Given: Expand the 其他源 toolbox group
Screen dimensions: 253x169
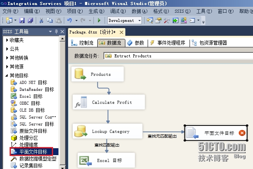Looking at the screenshot, I should [x=7, y=67].
